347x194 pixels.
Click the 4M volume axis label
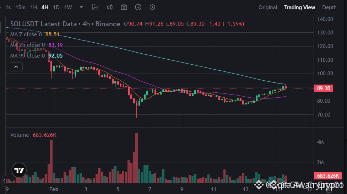(x=320, y=142)
